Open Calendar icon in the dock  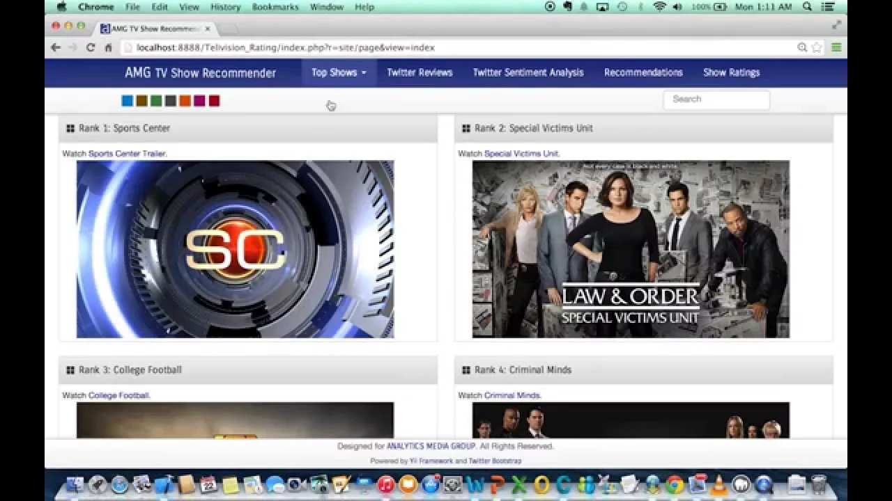208,485
